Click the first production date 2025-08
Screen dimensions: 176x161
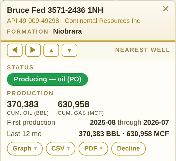point(103,122)
